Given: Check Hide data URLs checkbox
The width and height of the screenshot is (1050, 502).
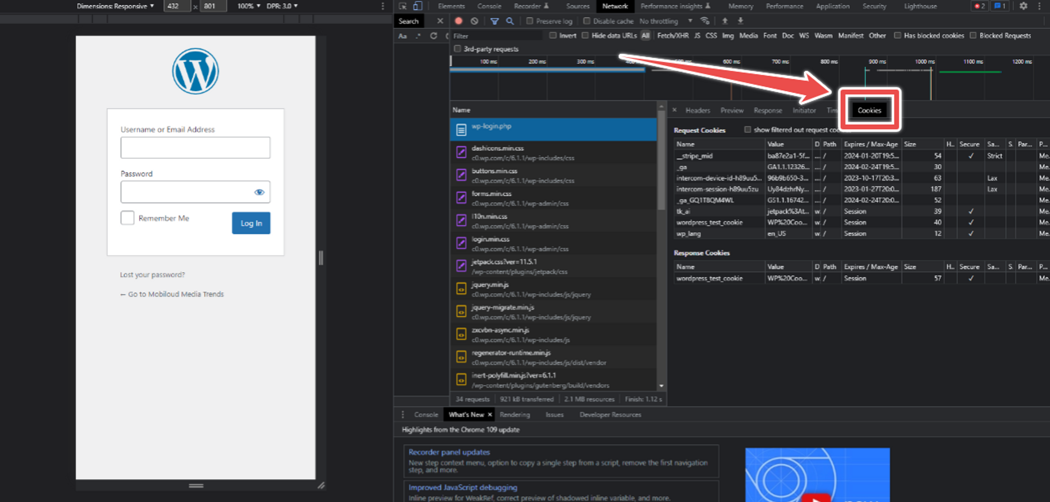Looking at the screenshot, I should tap(585, 36).
